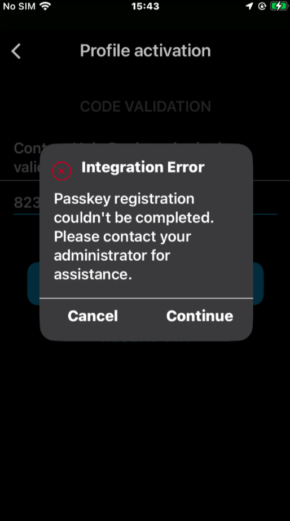
Task: Click the Integration Error dialog title
Action: [143, 167]
